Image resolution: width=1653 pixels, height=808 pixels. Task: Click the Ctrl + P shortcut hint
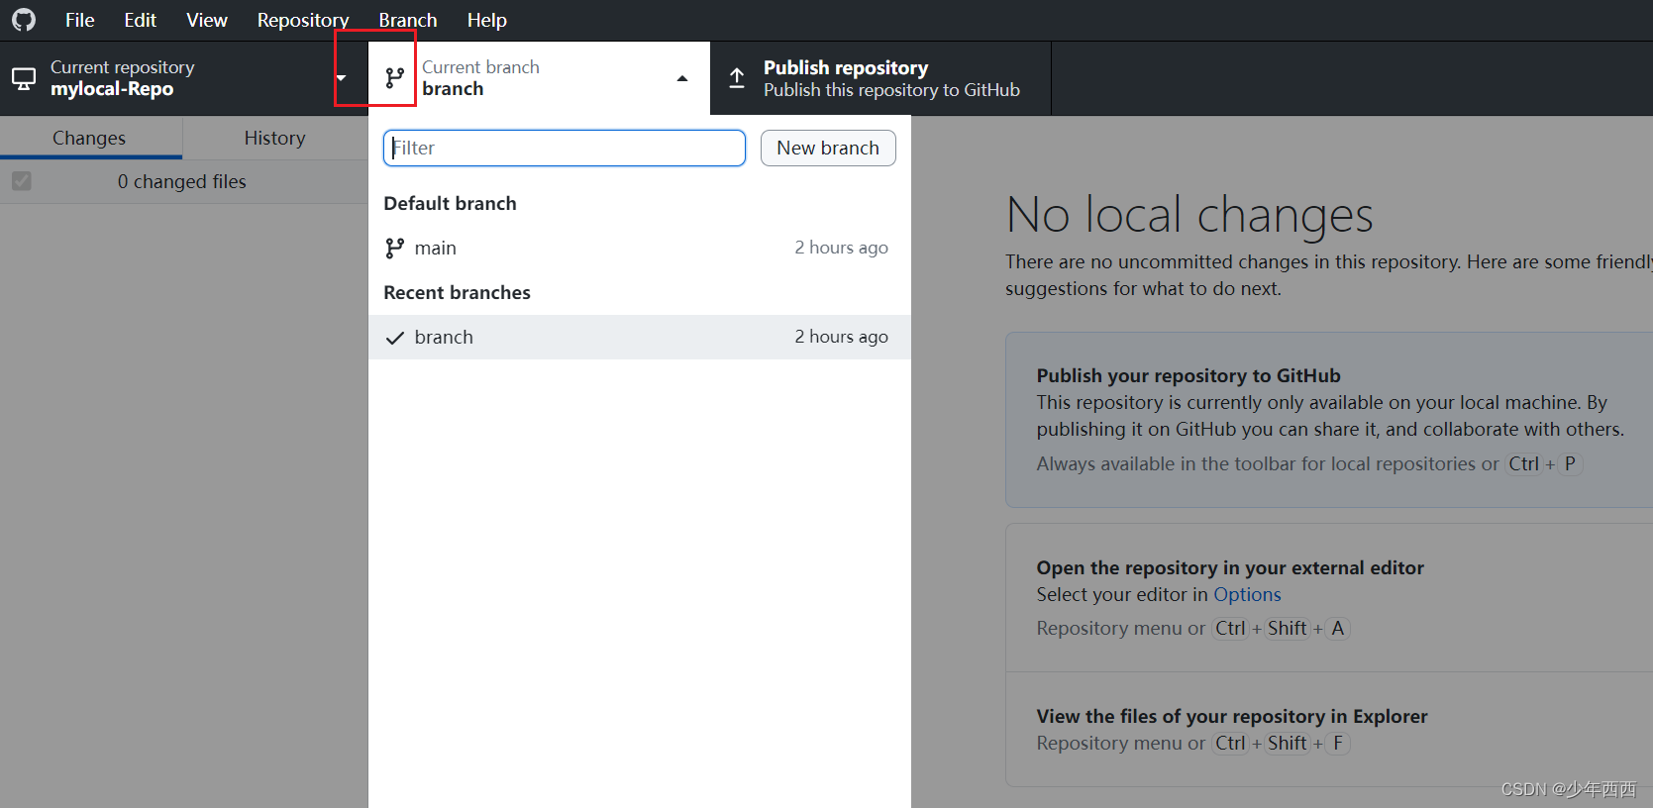pyautogui.click(x=1544, y=463)
